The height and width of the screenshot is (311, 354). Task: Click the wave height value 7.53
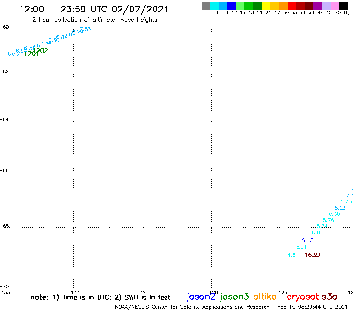tap(86, 29)
